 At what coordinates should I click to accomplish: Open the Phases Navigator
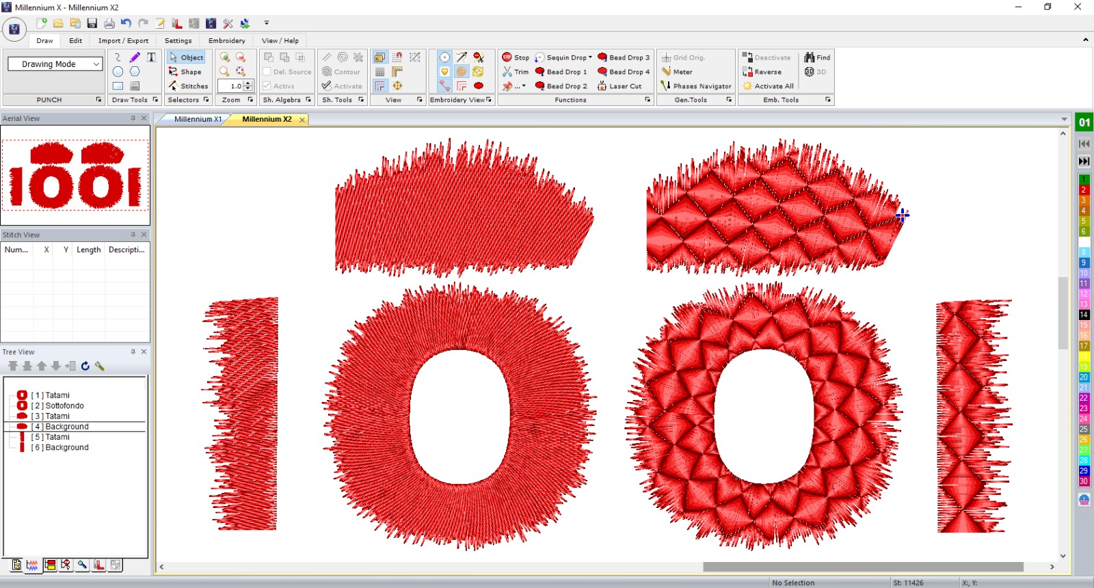696,86
